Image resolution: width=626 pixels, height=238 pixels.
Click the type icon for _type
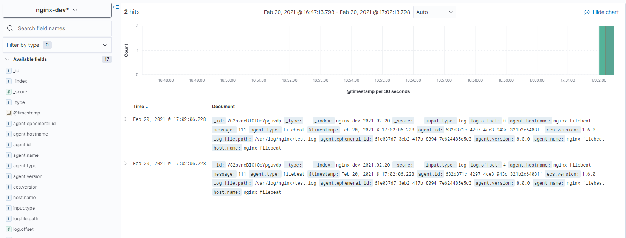pos(9,102)
